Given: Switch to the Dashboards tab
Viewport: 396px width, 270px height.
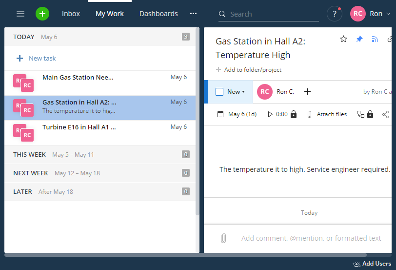Looking at the screenshot, I should 158,14.
